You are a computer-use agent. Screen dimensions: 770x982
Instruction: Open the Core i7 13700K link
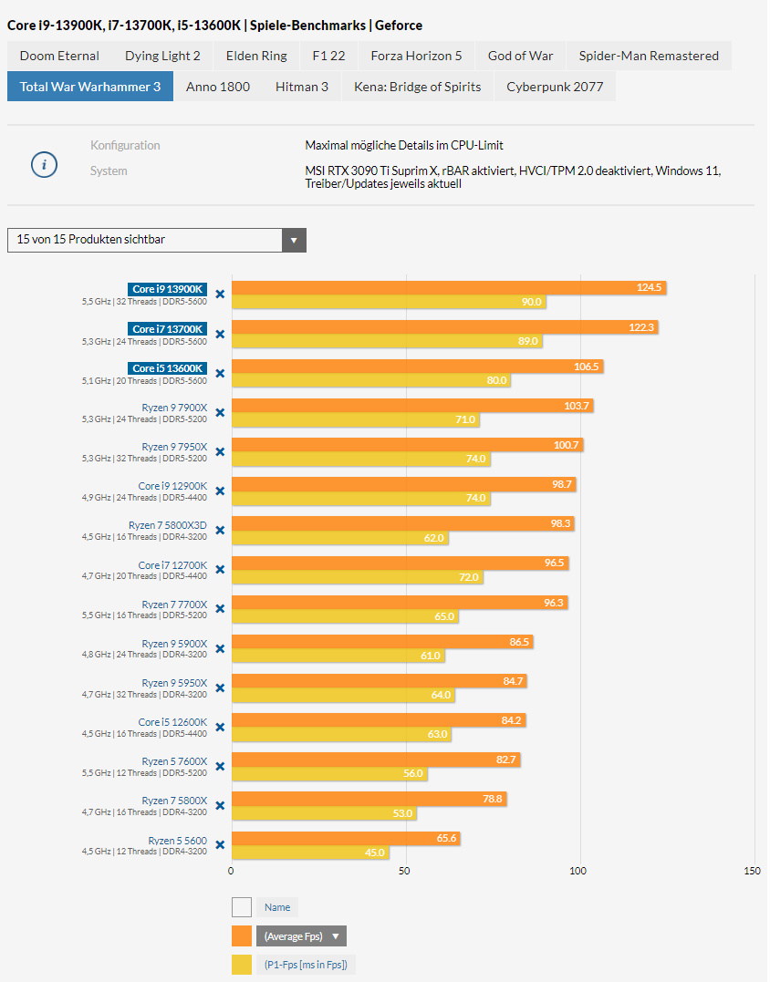(167, 329)
